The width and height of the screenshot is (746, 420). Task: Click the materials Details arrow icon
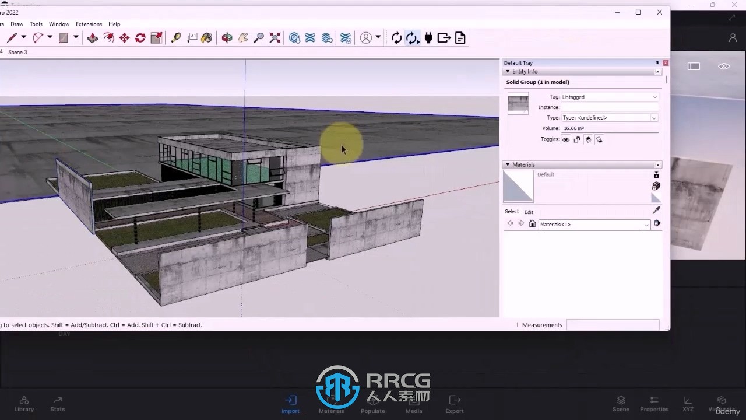[657, 223]
